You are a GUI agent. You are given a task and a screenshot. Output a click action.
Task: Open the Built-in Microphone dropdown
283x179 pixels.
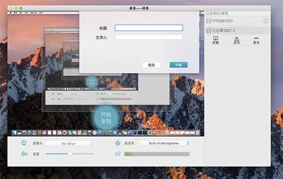tap(165, 143)
